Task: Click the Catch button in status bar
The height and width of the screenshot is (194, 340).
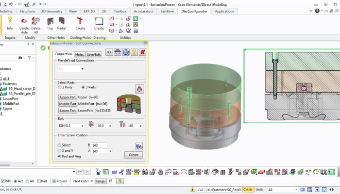Action: point(248,190)
